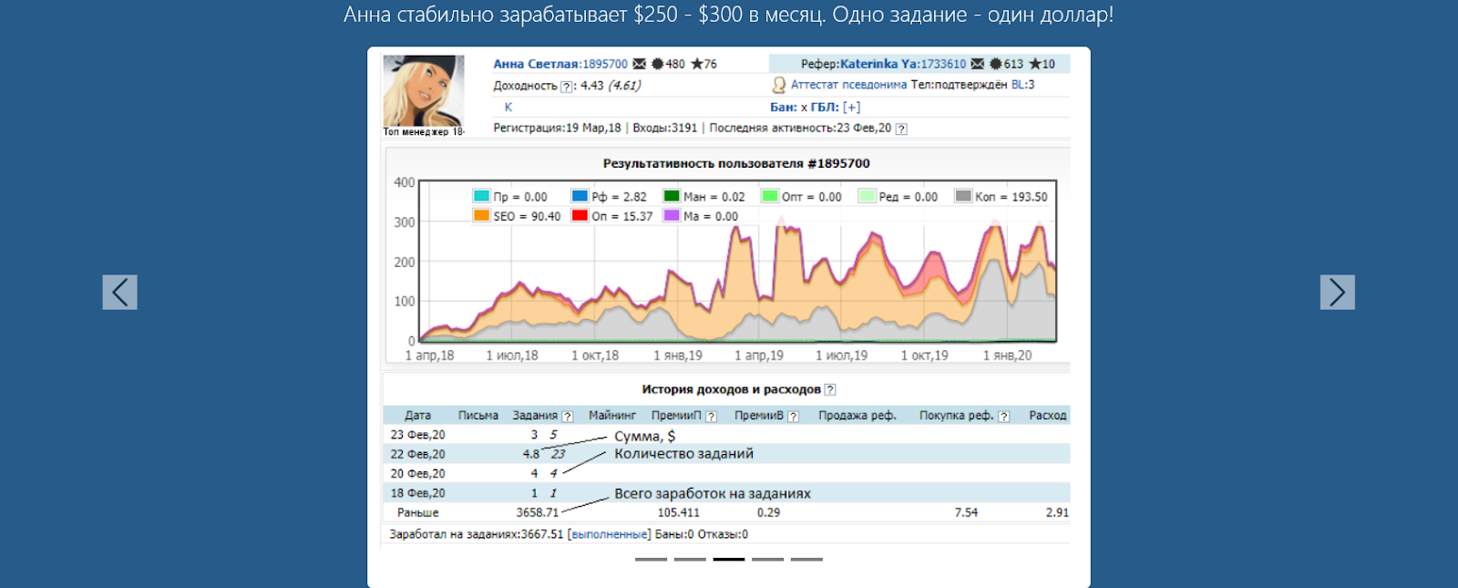This screenshot has width=1458, height=588.
Task: Click envelope icon beside Katerinka Ya
Action: point(977,64)
